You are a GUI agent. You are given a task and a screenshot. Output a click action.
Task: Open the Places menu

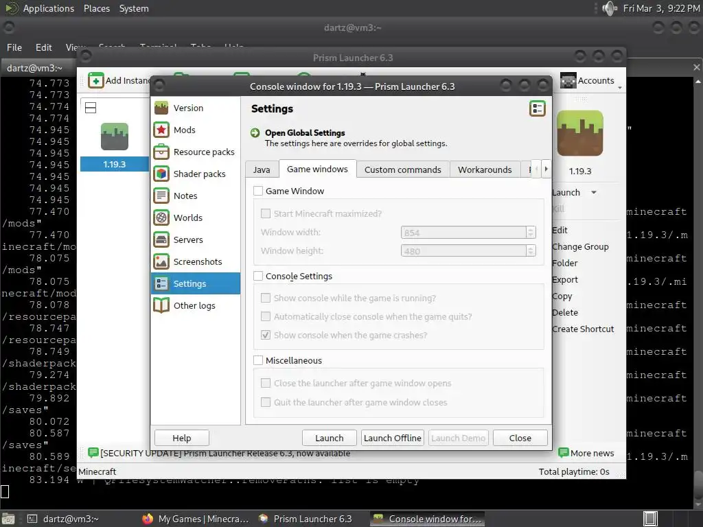pos(97,8)
